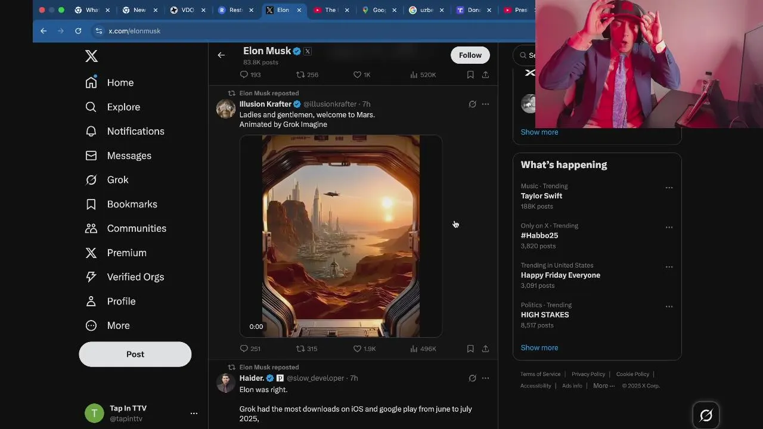Go back with the profile back arrow
Screen dimensions: 763x429
[221, 55]
